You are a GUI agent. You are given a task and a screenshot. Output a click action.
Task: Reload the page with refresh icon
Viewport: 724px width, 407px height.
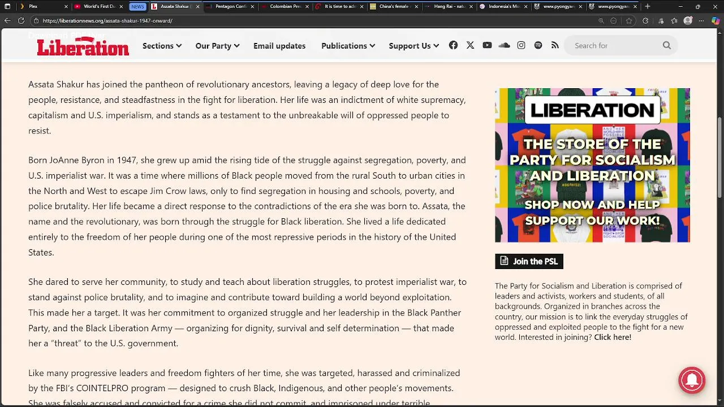[x=21, y=20]
